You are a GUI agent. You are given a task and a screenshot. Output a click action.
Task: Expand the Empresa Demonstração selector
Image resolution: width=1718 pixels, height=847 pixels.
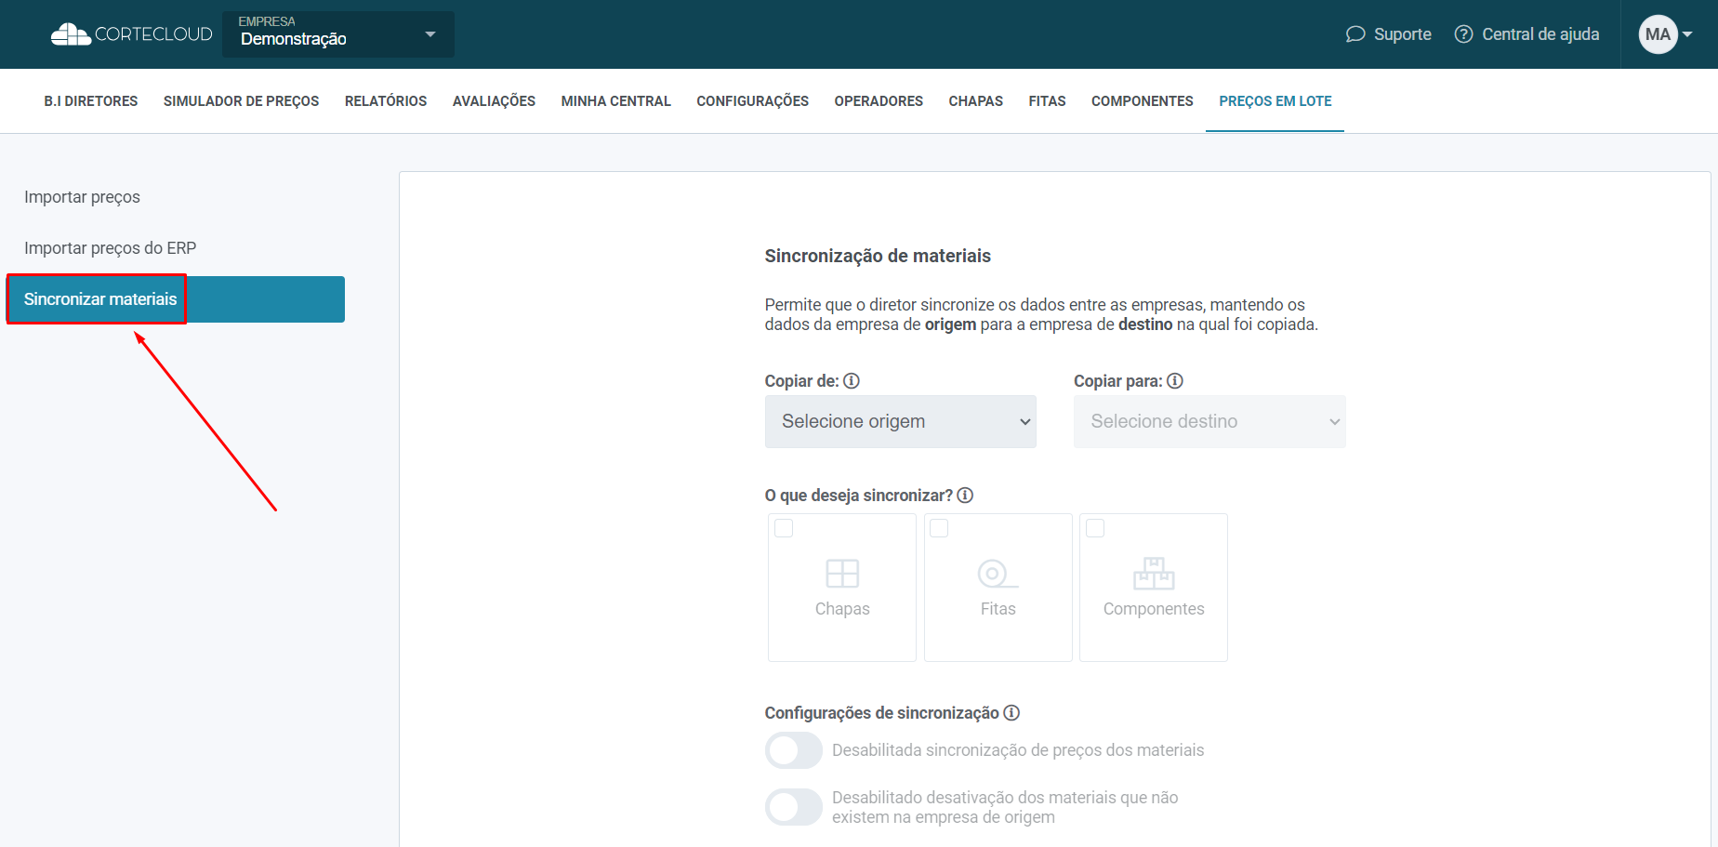pos(338,34)
